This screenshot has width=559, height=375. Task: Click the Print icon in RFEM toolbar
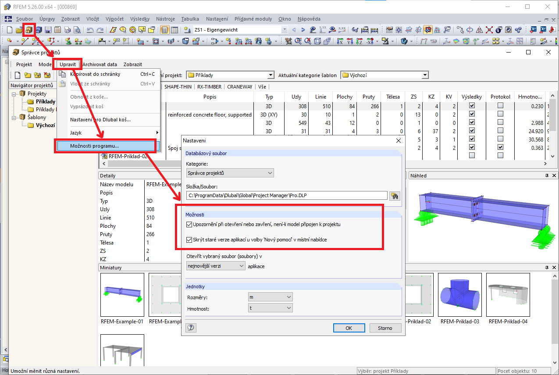(67, 30)
